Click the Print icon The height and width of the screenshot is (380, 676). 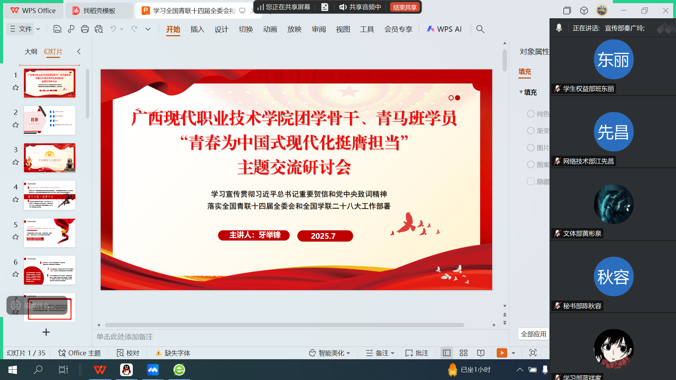pyautogui.click(x=85, y=29)
